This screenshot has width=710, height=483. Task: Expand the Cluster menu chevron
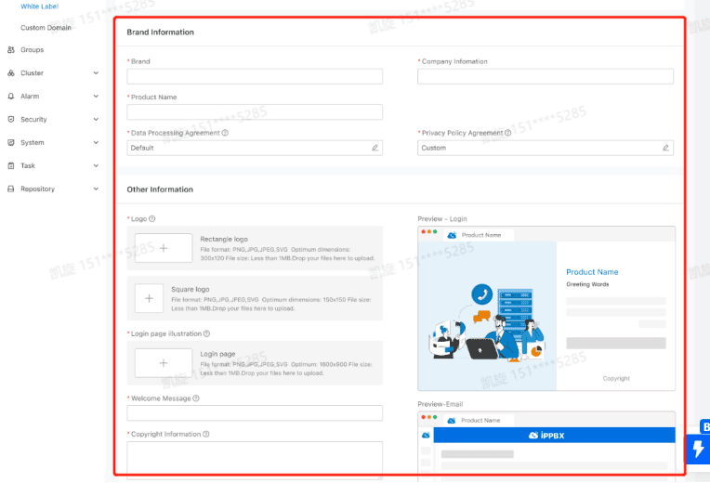(x=96, y=72)
